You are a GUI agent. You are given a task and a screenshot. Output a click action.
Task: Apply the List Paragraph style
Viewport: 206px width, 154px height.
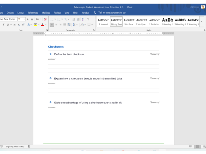pyautogui.click(x=129, y=22)
